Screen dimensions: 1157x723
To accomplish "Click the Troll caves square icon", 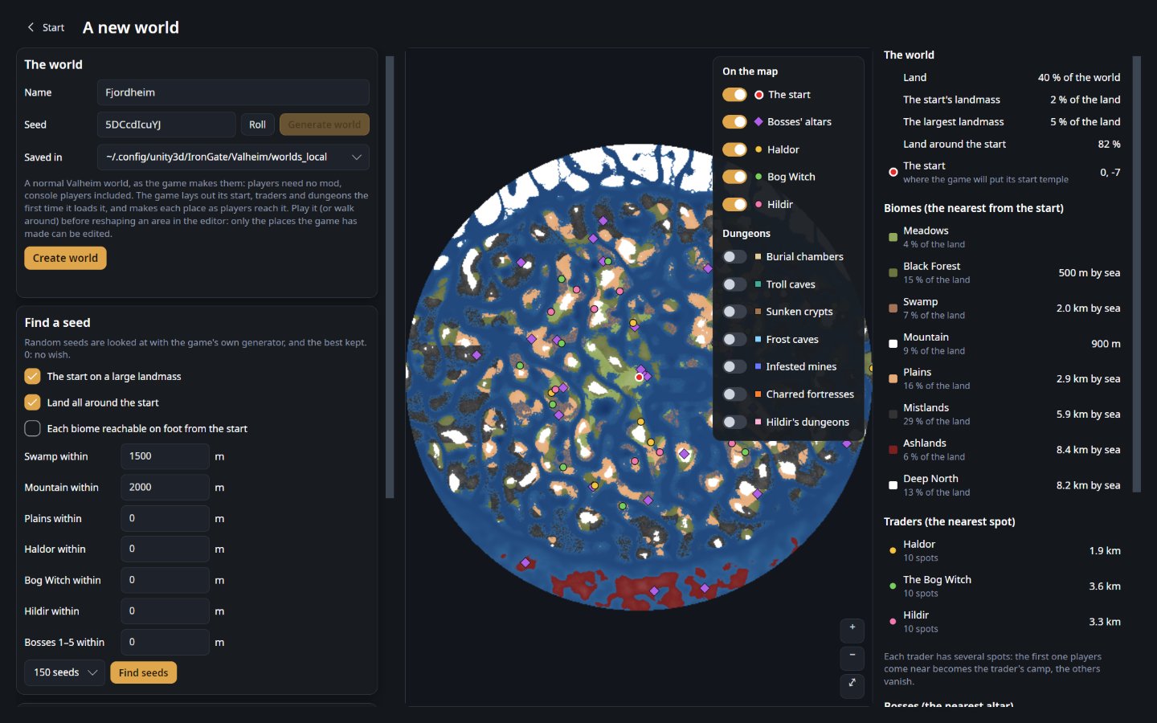I will pos(758,284).
